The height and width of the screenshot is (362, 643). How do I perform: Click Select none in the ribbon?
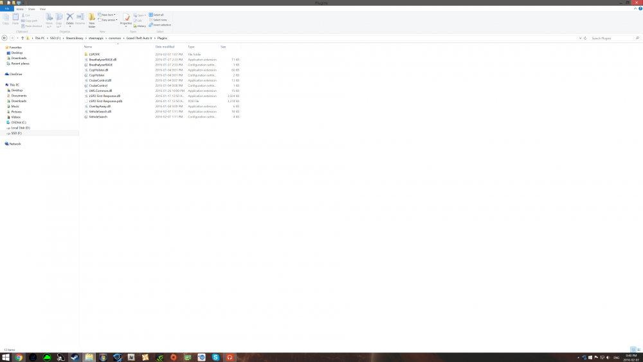[158, 20]
